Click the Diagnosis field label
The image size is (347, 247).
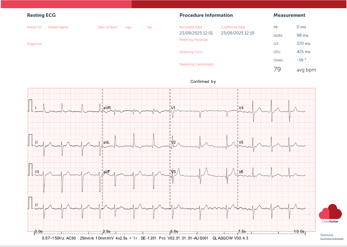pyautogui.click(x=34, y=44)
